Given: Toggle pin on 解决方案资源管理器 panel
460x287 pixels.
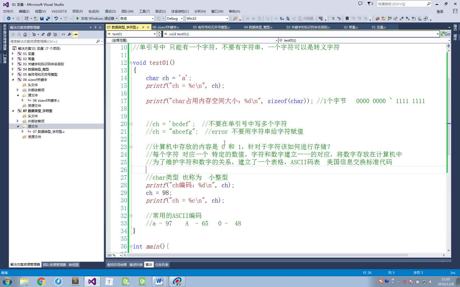Looking at the screenshot, I should pyautogui.click(x=95, y=27).
